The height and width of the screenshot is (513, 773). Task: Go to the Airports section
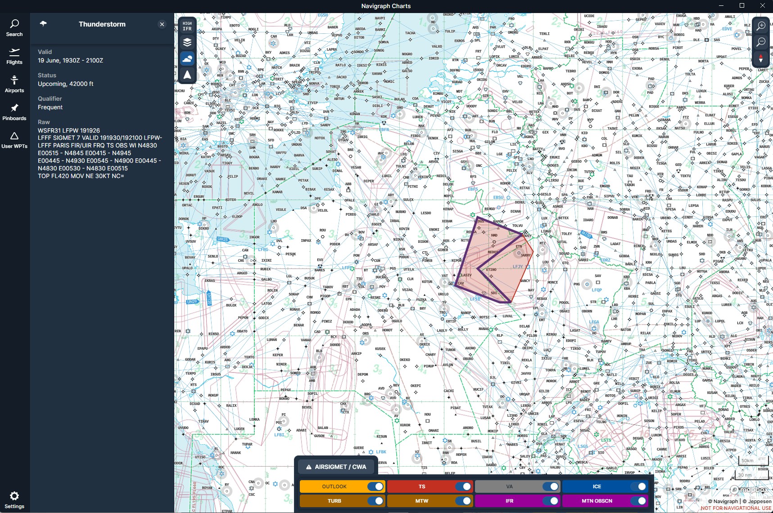(14, 84)
